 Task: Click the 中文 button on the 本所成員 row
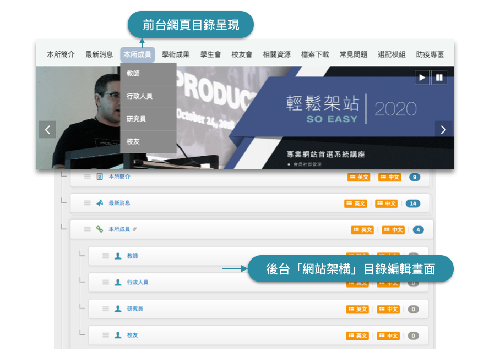click(393, 230)
